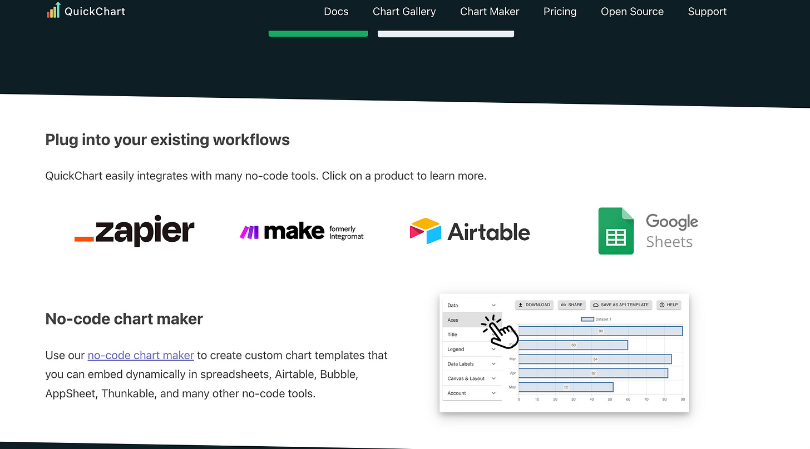Viewport: 810px width, 449px height.
Task: Click the white button at top
Action: point(446,34)
